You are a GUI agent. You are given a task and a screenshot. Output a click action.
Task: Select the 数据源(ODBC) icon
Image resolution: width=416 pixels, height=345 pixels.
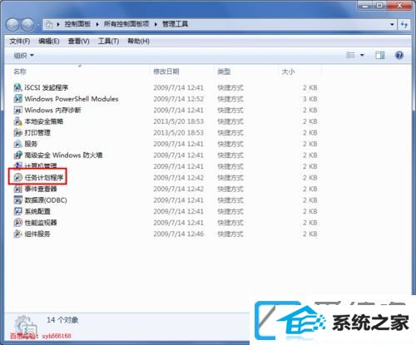click(x=17, y=200)
